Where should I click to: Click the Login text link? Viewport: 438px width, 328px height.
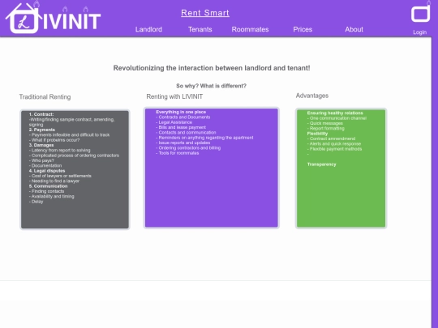(420, 32)
